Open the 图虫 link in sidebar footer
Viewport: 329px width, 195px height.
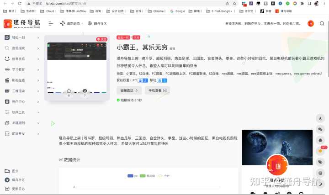point(11,171)
